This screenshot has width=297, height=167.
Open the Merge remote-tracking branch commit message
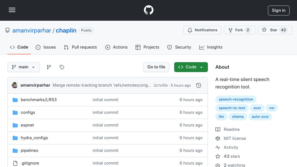tap(102, 85)
